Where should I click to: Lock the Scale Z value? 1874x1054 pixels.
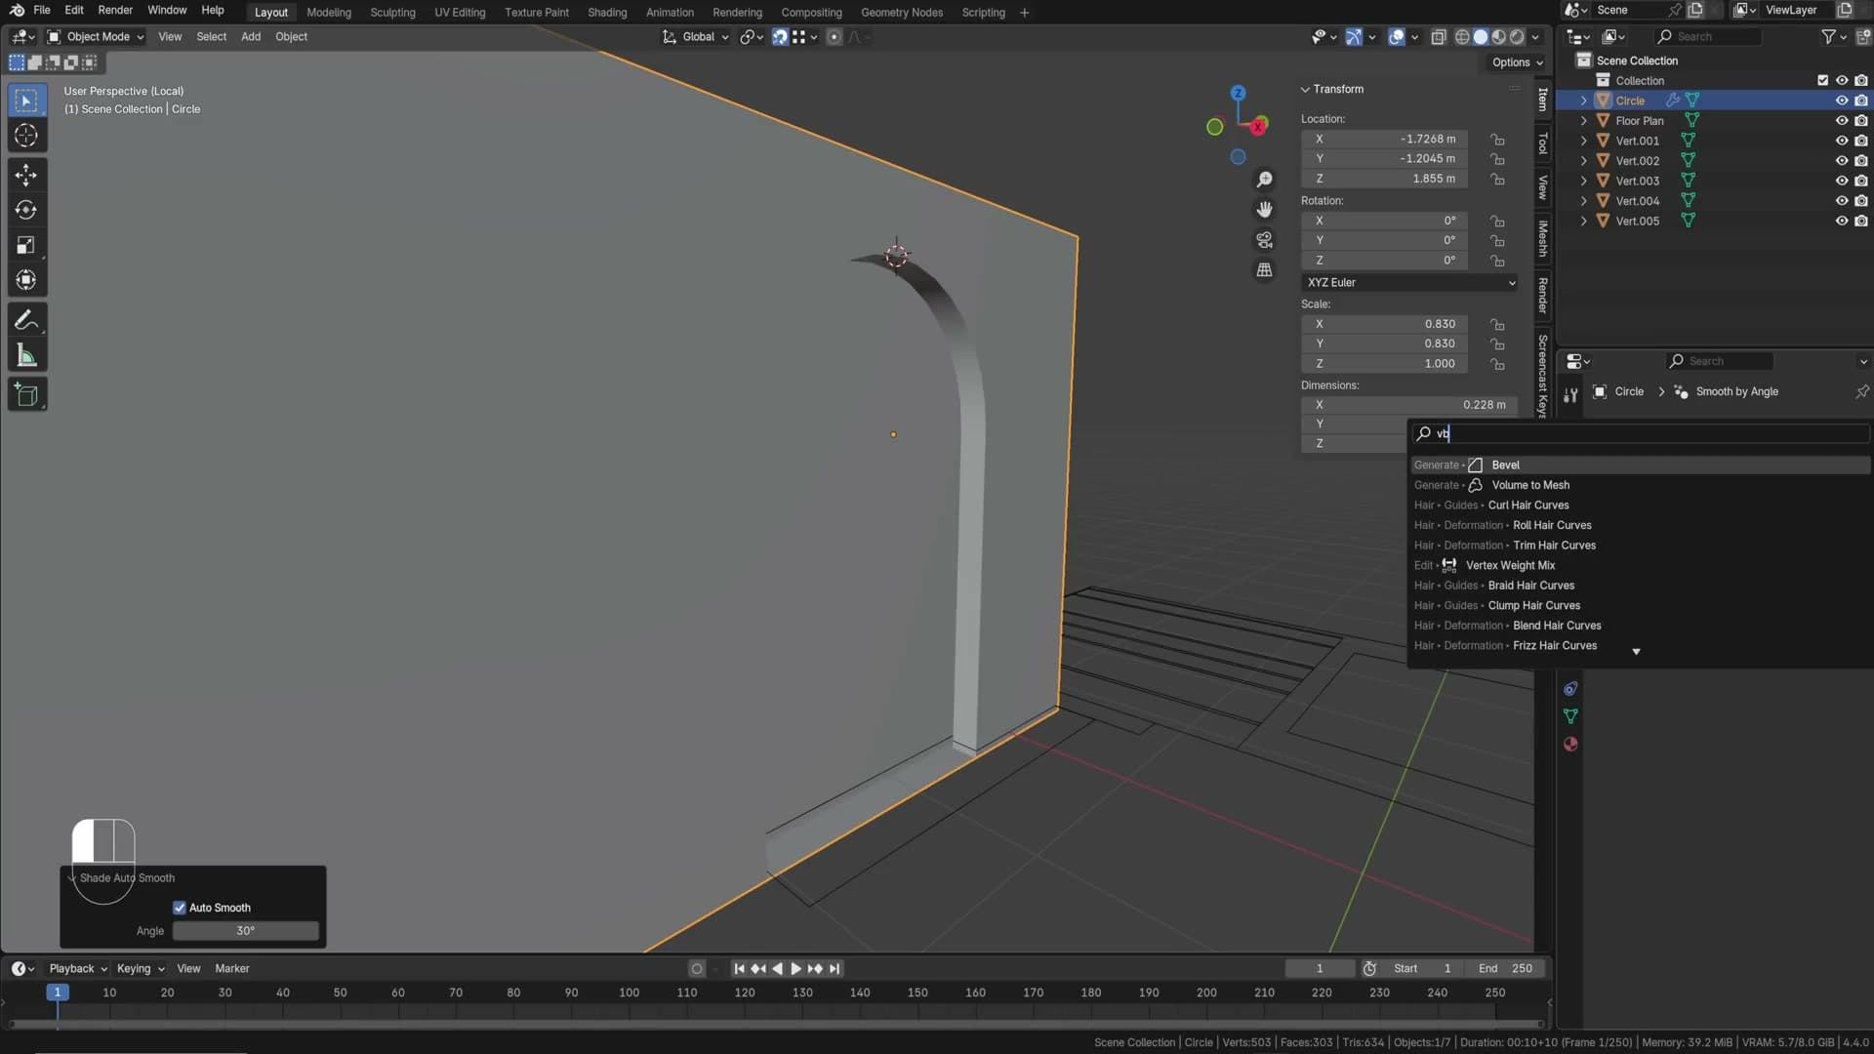(1497, 364)
